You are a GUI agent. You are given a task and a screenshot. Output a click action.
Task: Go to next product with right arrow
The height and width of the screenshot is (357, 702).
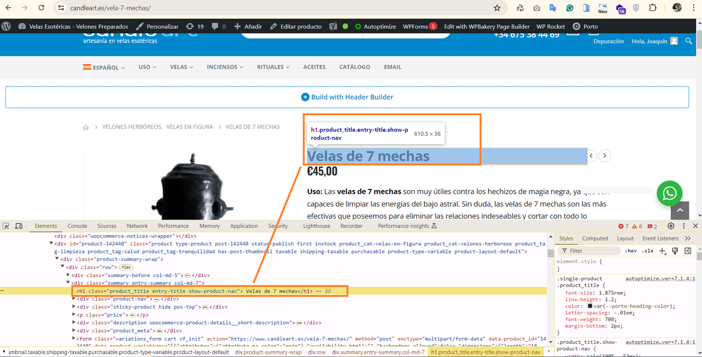pyautogui.click(x=604, y=156)
